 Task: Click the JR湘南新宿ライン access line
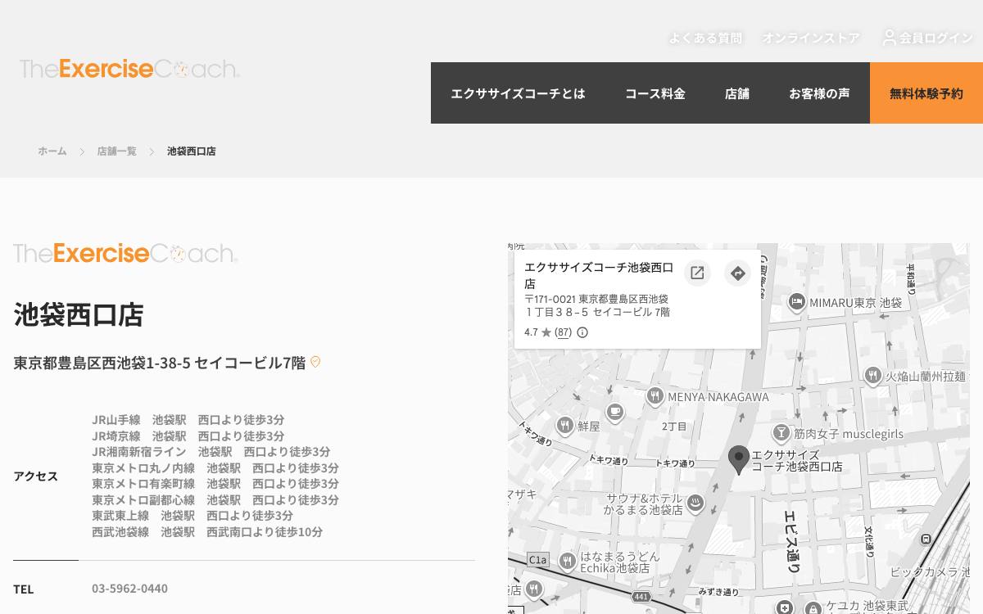coord(211,452)
